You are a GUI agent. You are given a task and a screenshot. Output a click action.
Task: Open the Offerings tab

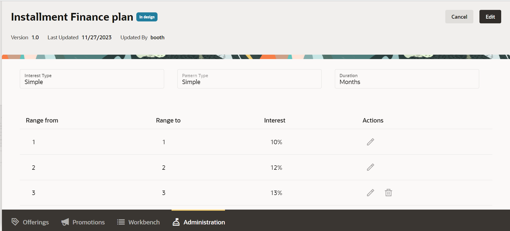tap(36, 222)
